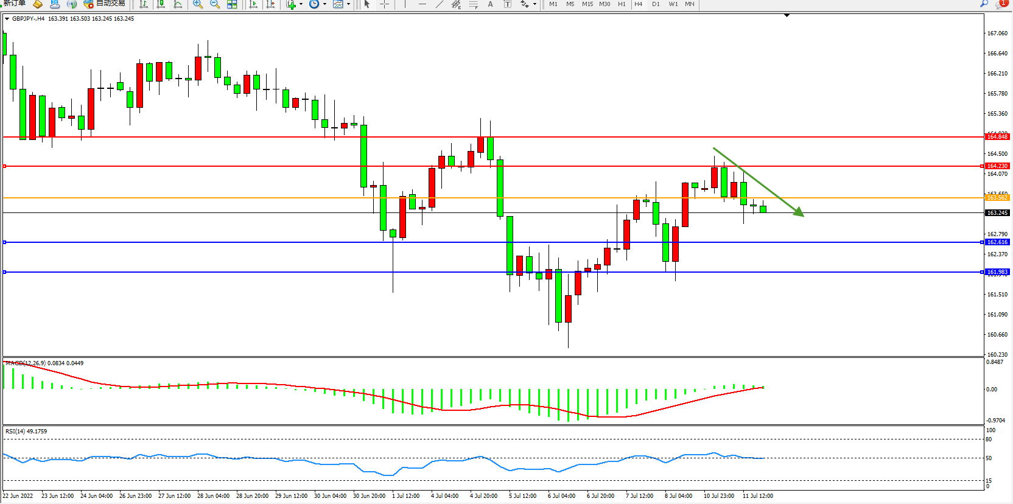Click the New Order button
1013x504 pixels.
[x=13, y=4]
